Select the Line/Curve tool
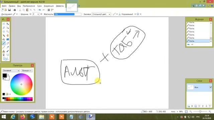The height and width of the screenshot is (120, 214). tap(8, 55)
